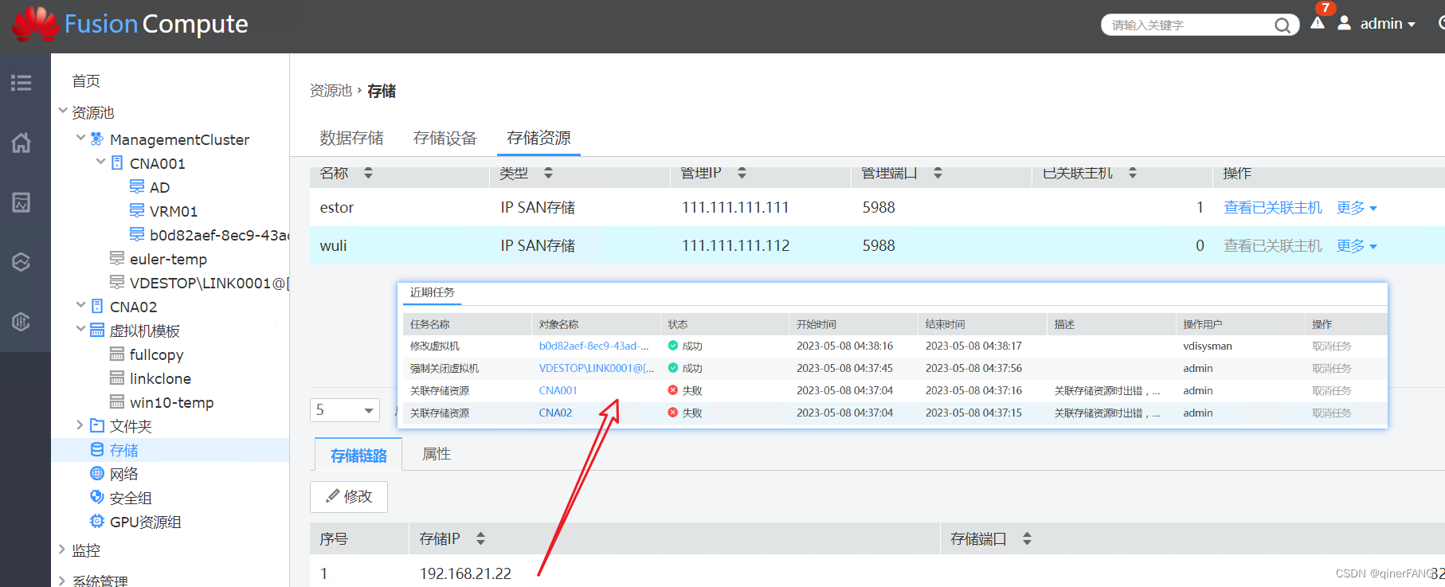This screenshot has width=1445, height=587.
Task: Select the VRM01 virtual machine icon
Action: tap(137, 210)
